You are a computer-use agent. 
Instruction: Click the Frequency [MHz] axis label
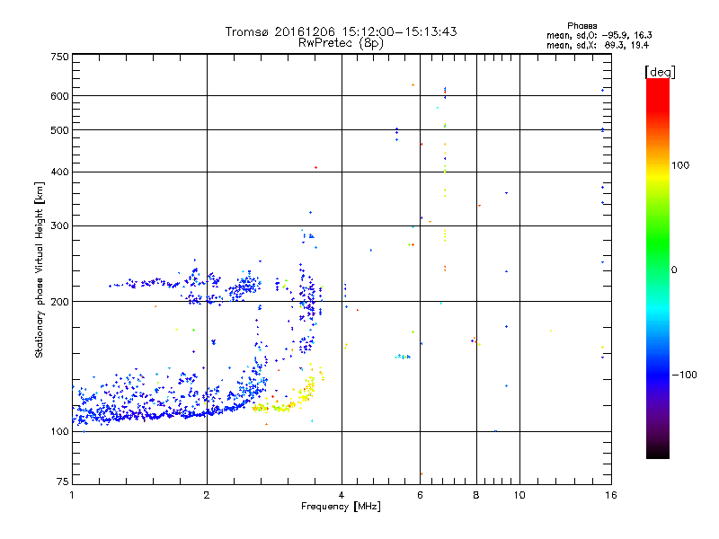point(341,508)
